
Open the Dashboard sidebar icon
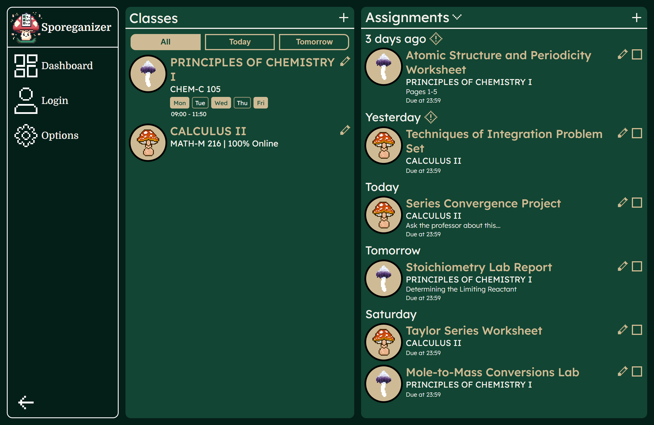[26, 66]
